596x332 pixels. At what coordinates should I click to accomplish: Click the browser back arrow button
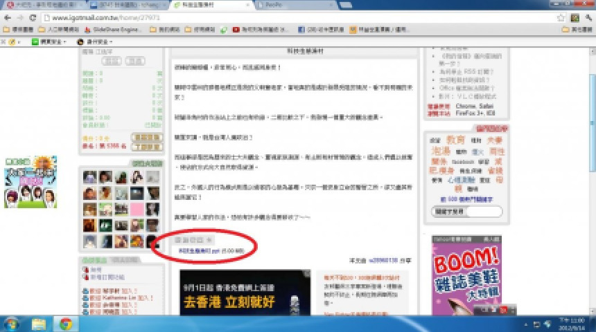click(x=7, y=17)
